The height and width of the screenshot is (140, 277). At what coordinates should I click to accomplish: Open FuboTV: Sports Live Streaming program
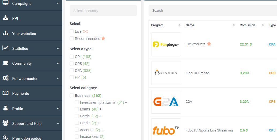(x=209, y=130)
